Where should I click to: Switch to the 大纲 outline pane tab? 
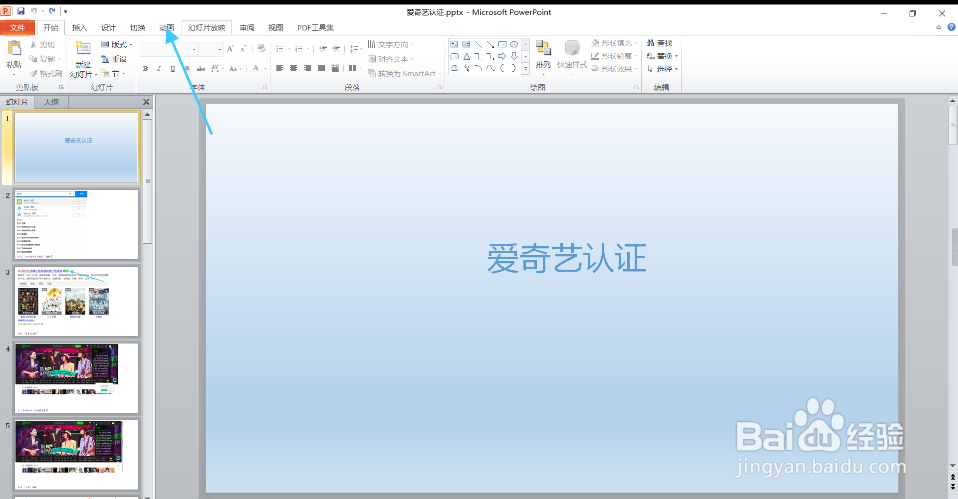(x=51, y=102)
